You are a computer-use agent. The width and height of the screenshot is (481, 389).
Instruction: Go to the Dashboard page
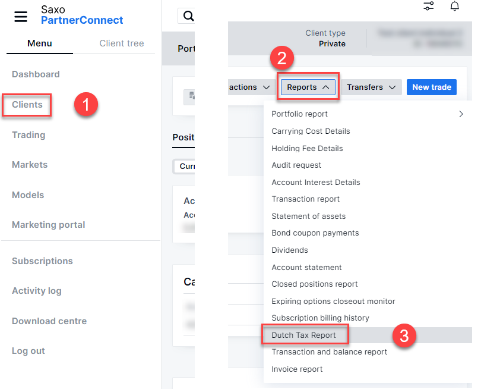click(36, 74)
